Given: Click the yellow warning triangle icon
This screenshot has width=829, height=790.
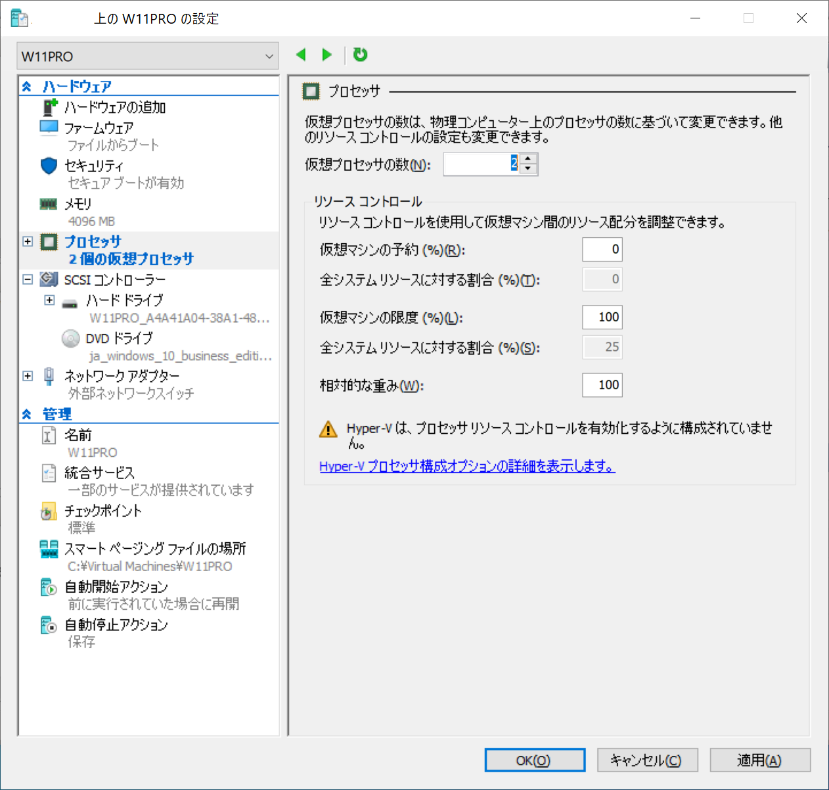Looking at the screenshot, I should click(x=328, y=429).
